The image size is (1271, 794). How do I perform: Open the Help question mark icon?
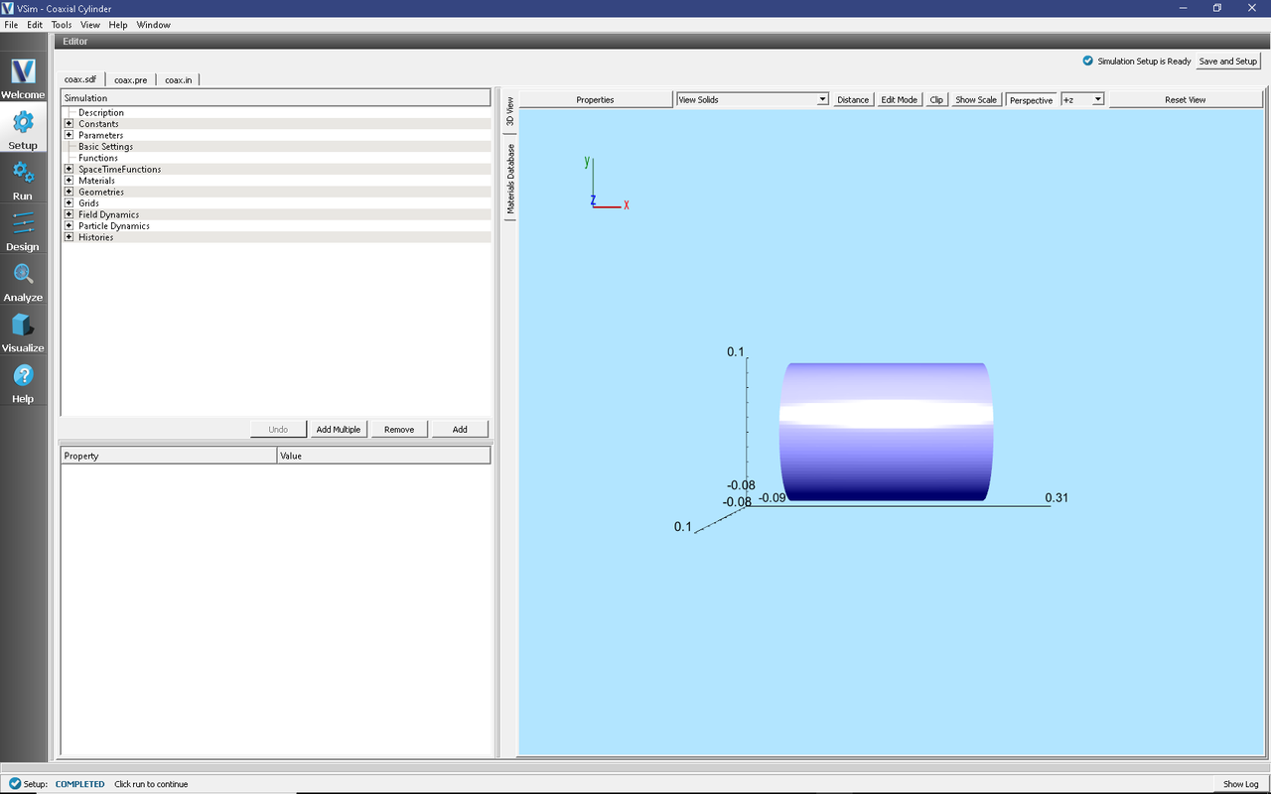tap(23, 377)
